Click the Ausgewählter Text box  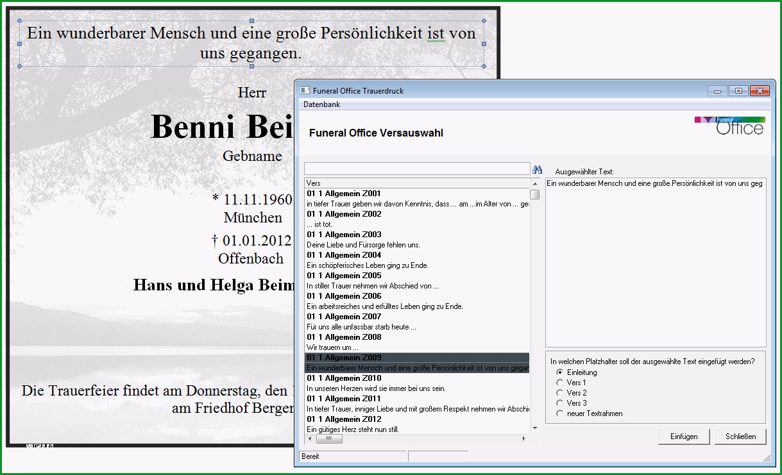point(656,262)
